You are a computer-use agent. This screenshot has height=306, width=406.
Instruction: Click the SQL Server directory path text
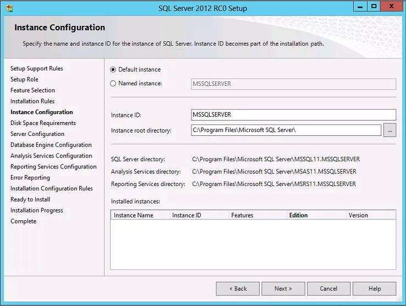pyautogui.click(x=276, y=159)
